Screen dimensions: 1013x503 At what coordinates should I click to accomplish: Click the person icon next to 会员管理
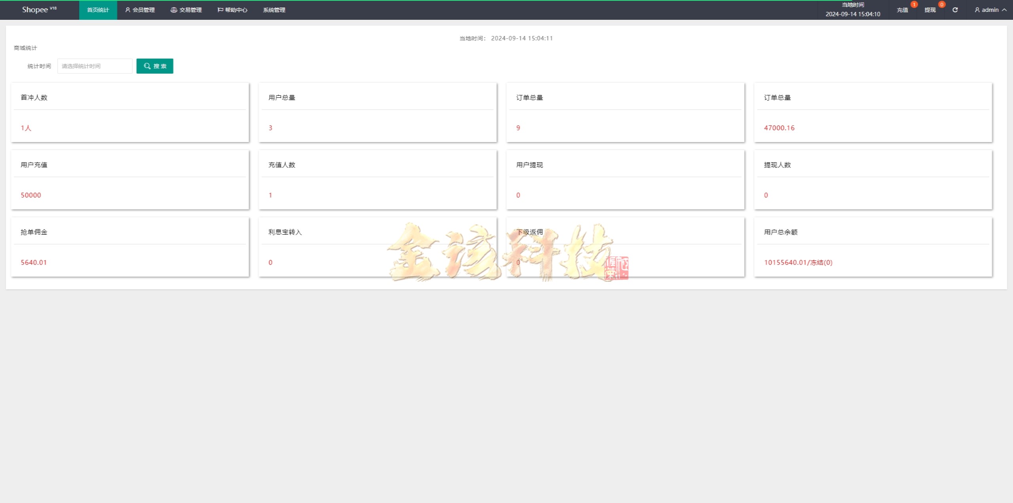(127, 10)
